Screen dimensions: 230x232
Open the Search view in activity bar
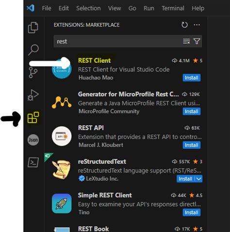33,50
